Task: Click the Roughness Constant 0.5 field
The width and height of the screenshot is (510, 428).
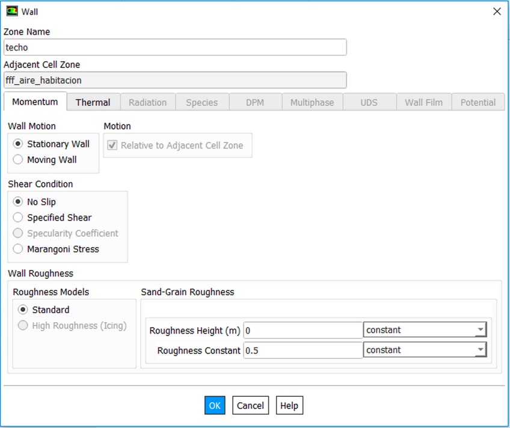Action: coord(303,350)
